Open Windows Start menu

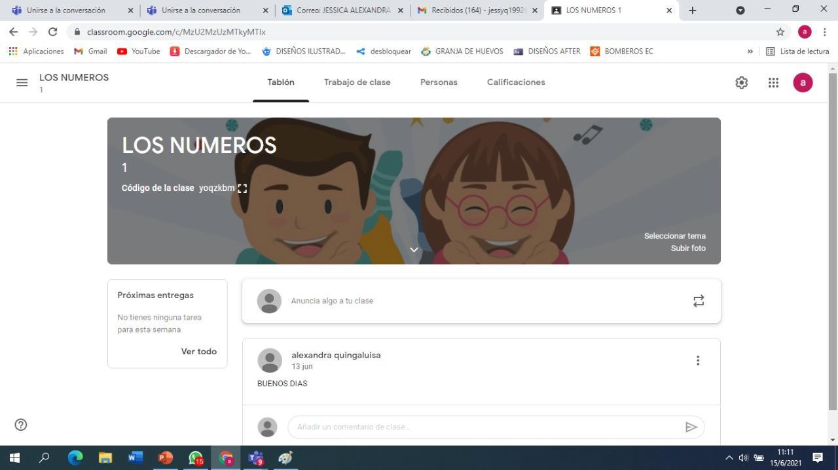14,458
